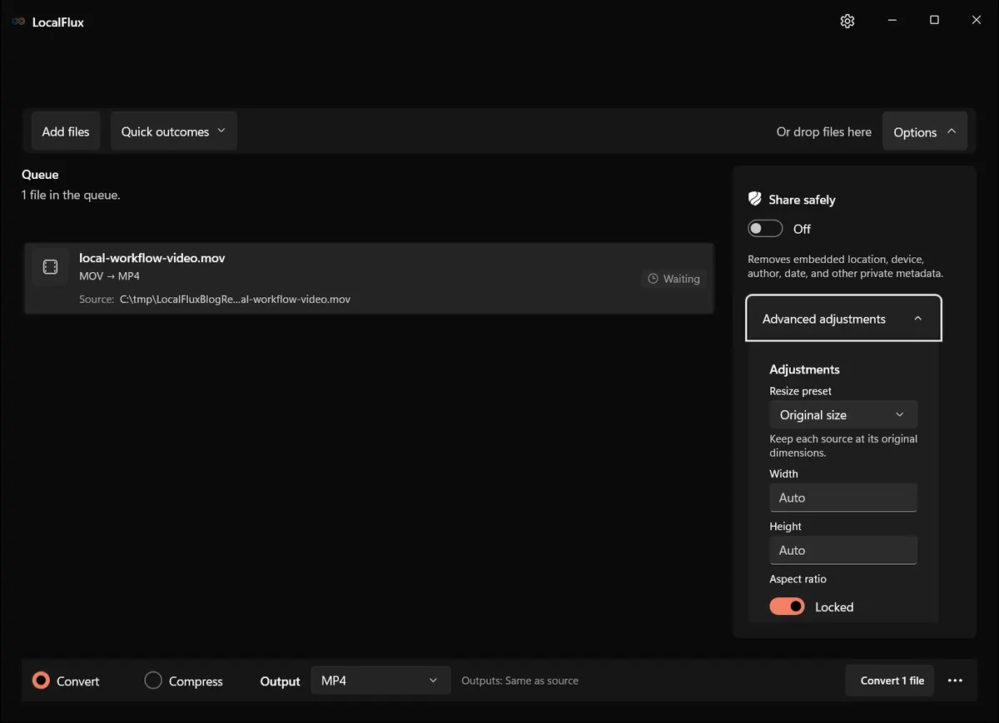The width and height of the screenshot is (999, 723).
Task: Collapse the Options panel
Action: click(925, 131)
